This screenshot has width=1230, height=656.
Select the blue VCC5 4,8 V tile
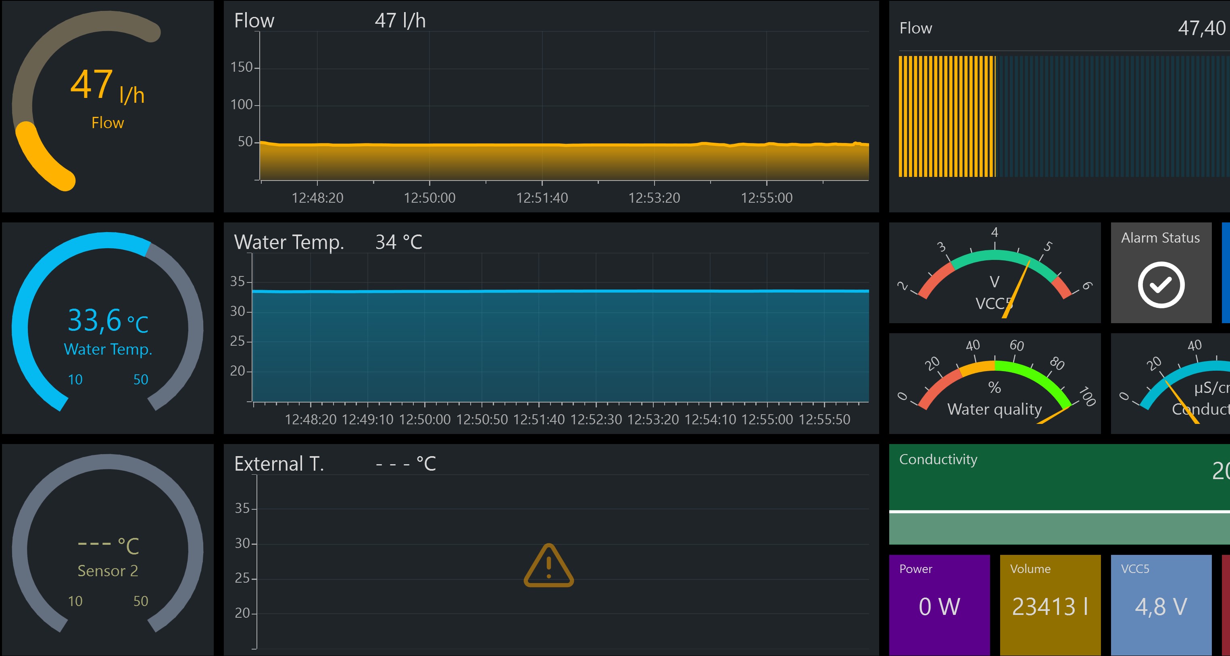pos(1161,605)
